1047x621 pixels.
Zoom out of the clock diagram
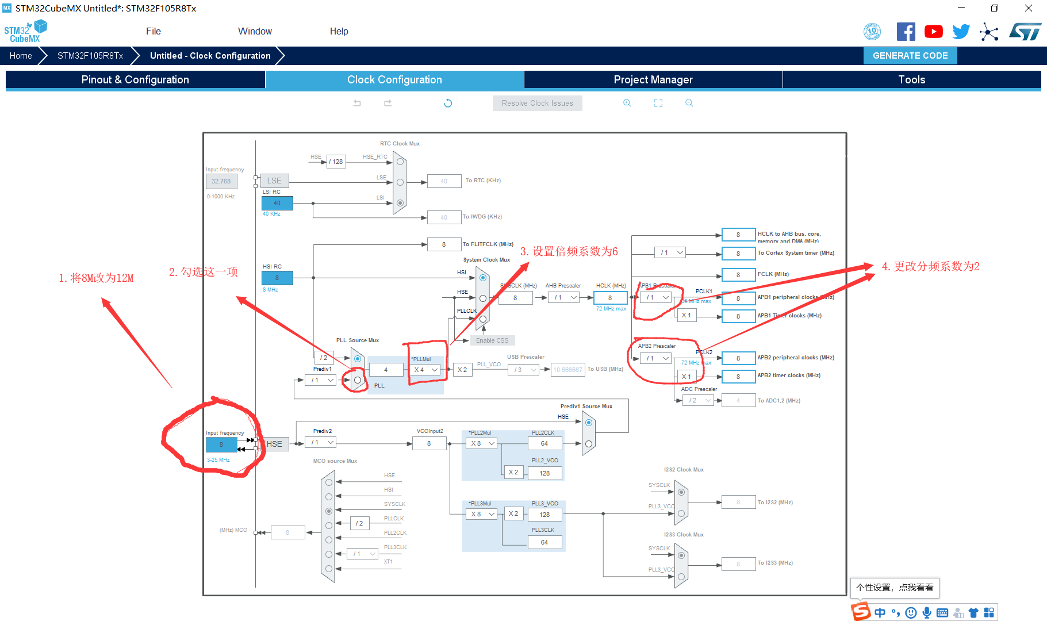tap(689, 103)
